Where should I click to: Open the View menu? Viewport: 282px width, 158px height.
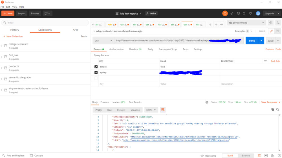coord(15,7)
